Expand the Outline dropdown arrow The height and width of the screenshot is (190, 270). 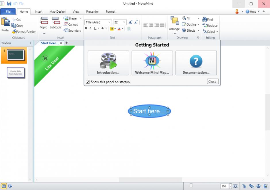point(198,24)
